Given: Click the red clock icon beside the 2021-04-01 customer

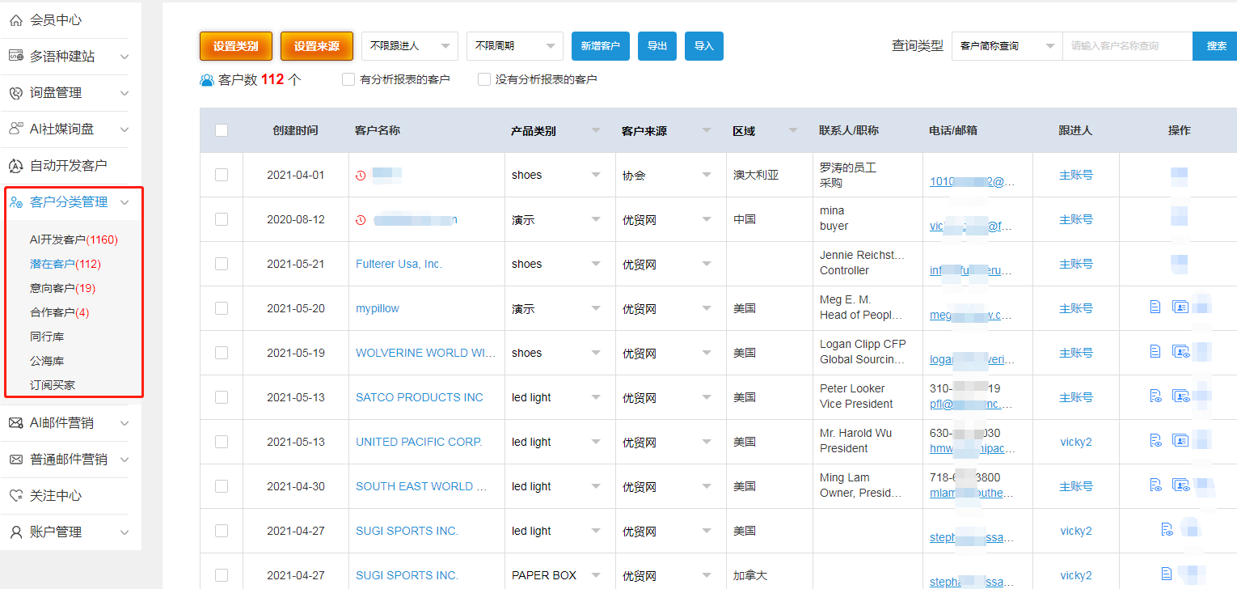Looking at the screenshot, I should (x=361, y=175).
